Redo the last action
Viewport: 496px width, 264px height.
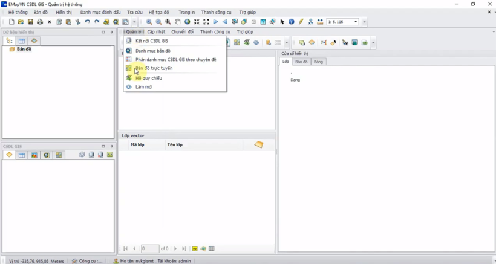pos(97,22)
